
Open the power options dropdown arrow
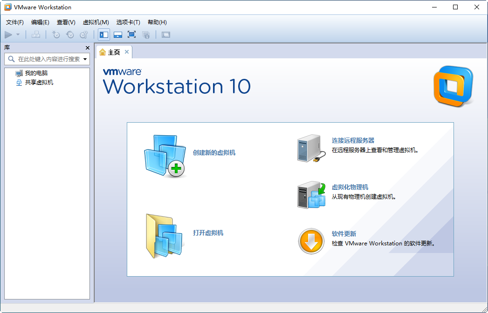(18, 35)
